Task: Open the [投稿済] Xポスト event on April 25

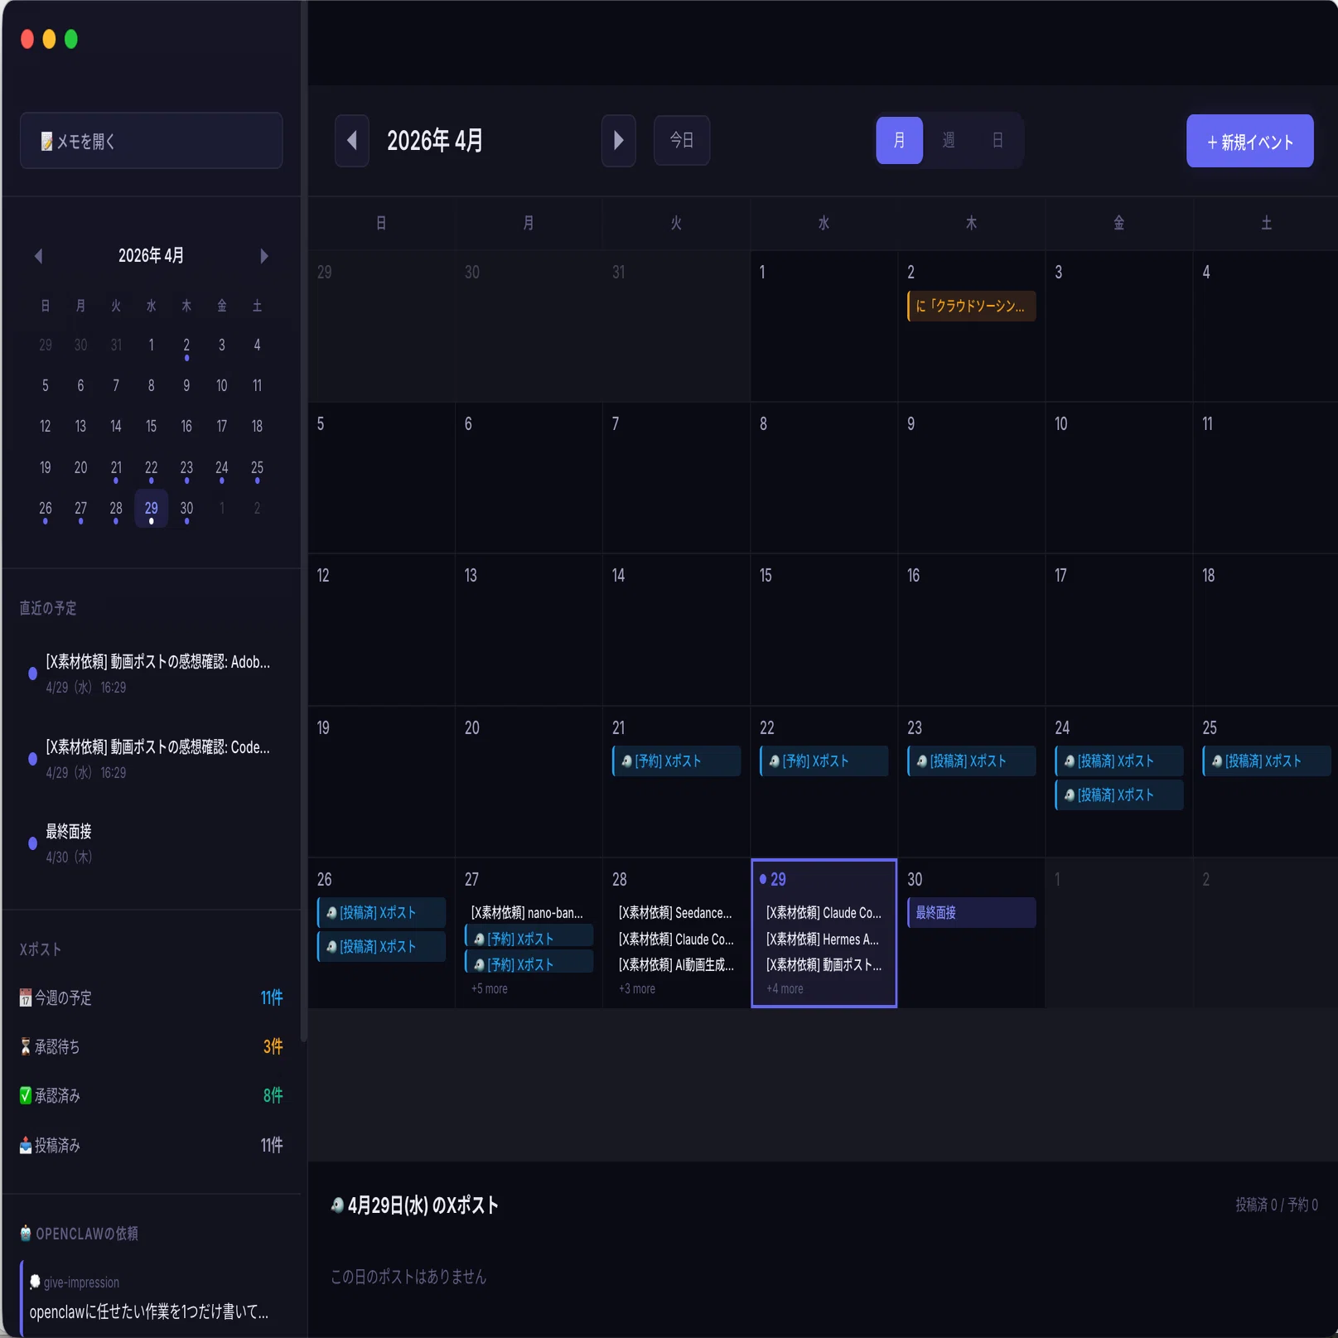Action: click(x=1266, y=761)
